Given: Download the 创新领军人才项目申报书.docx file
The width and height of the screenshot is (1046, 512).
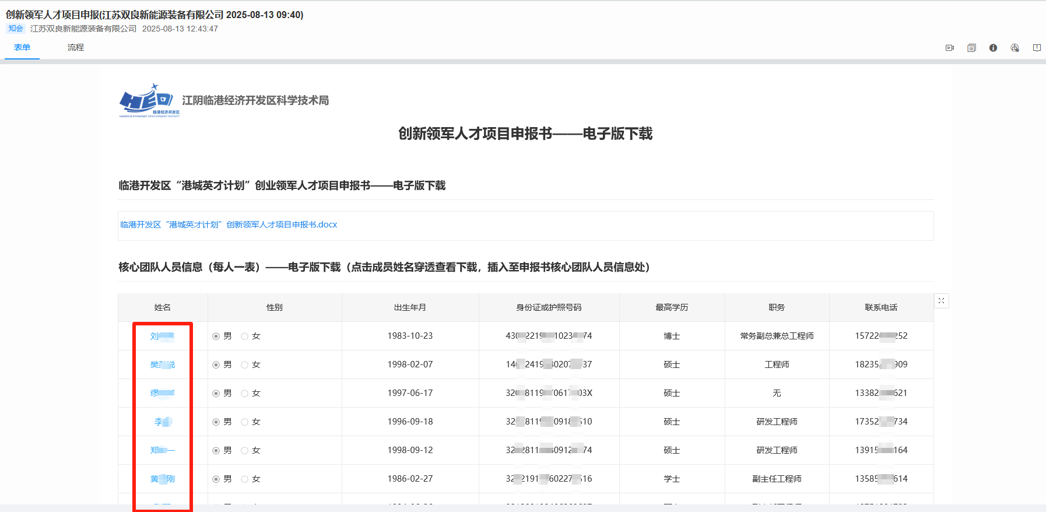Looking at the screenshot, I should 229,225.
